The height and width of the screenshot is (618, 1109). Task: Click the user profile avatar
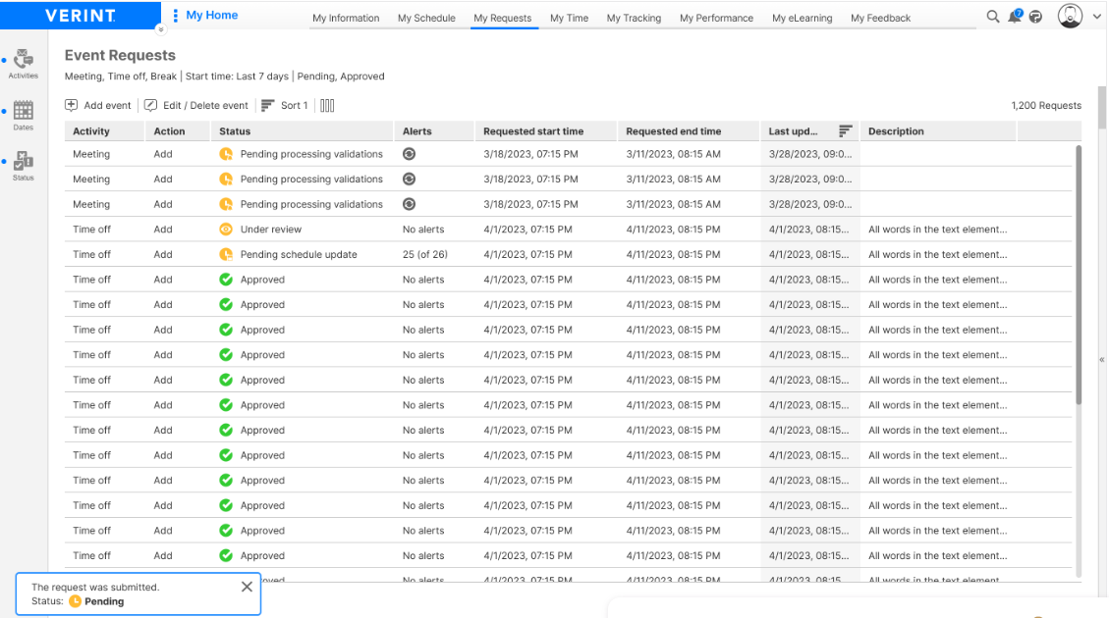[1070, 16]
